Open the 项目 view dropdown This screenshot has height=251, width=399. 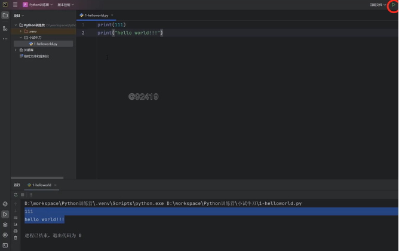point(19,16)
